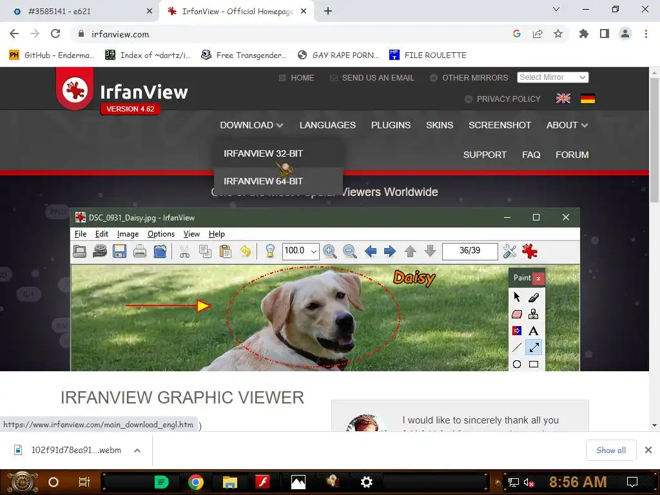Screen dimensions: 660x495
Task: Open the Index of ~dartz bookmark
Action: click(x=148, y=55)
